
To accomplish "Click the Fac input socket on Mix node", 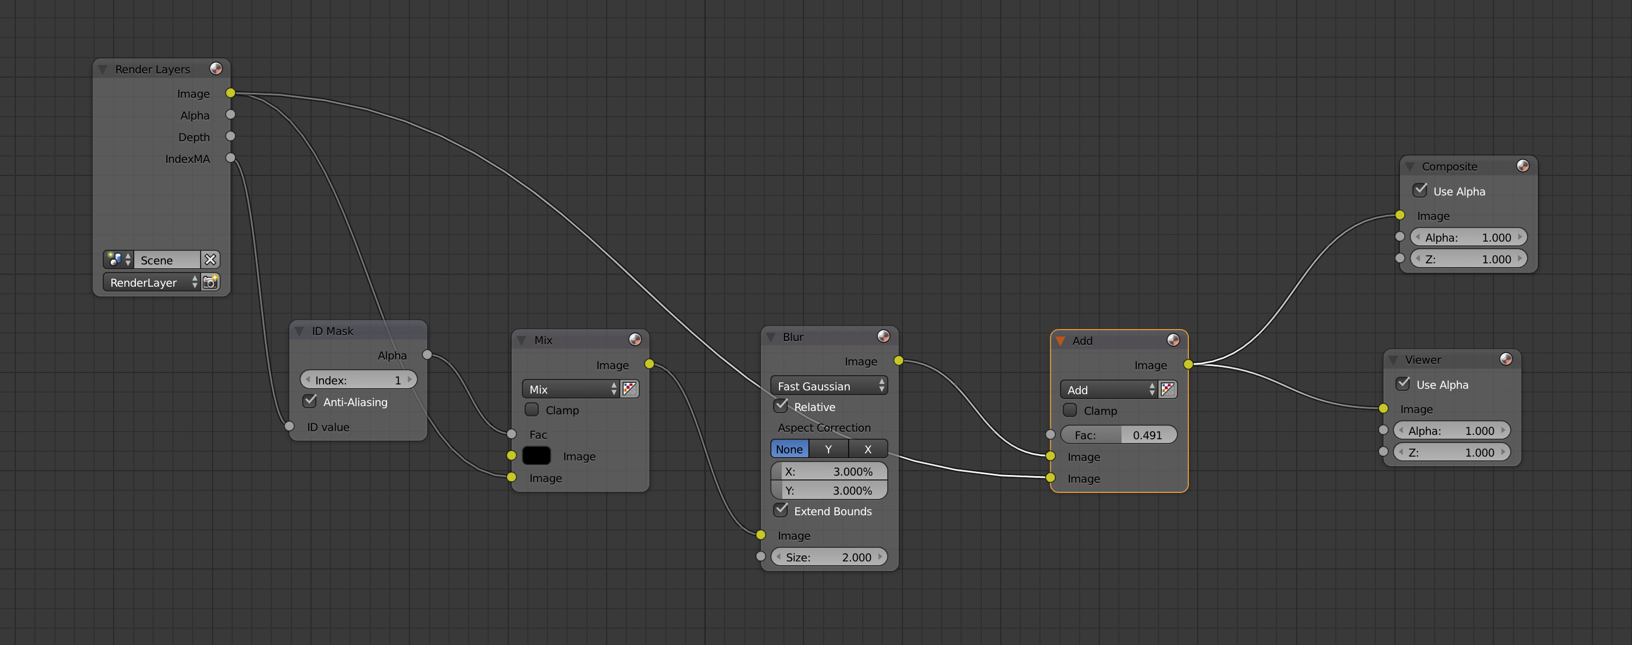I will 511,434.
